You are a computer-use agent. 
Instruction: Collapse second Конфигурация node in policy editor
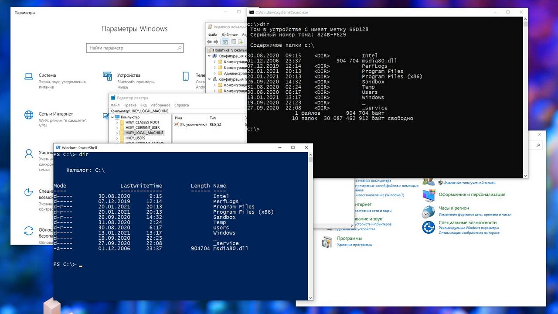(x=209, y=79)
